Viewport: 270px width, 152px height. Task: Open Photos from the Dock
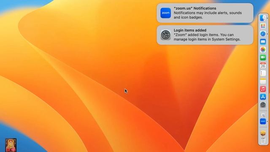tap(263, 50)
